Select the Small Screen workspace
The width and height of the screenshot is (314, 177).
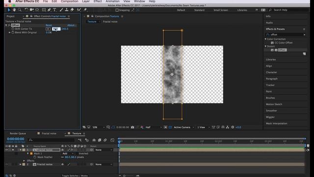(x=221, y=10)
